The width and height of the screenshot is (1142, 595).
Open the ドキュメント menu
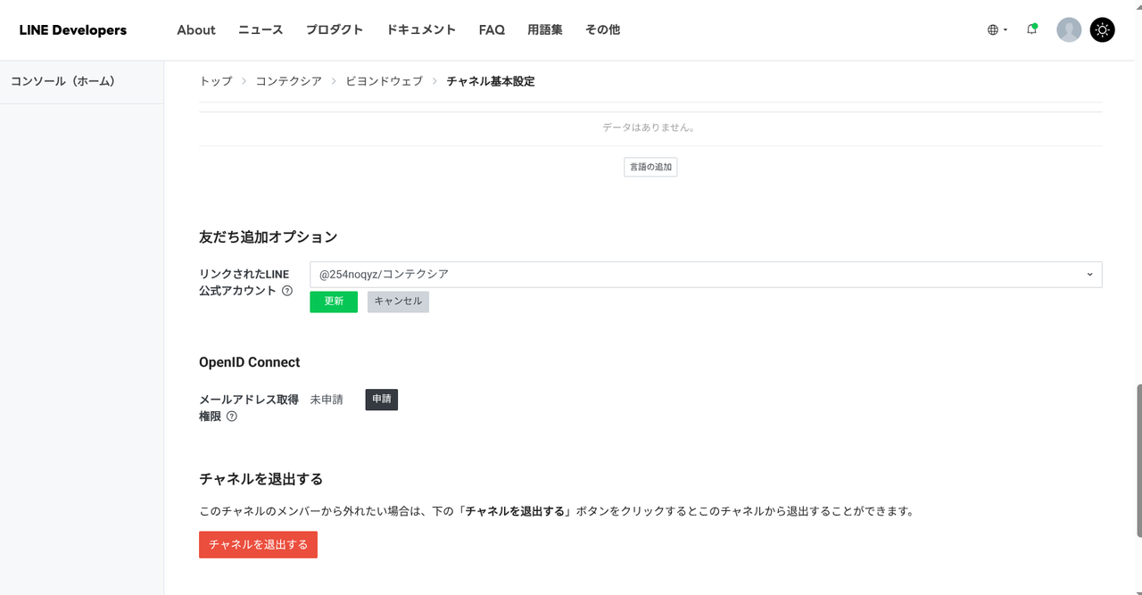[x=421, y=30]
